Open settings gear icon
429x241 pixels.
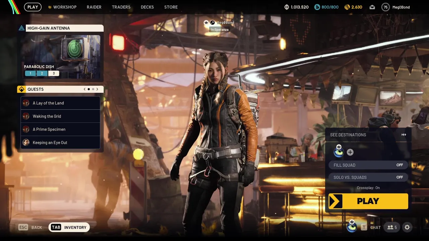(407, 227)
